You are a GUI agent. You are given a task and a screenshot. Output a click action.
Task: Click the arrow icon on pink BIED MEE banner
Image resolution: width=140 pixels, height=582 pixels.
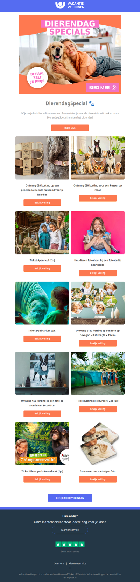click(114, 88)
